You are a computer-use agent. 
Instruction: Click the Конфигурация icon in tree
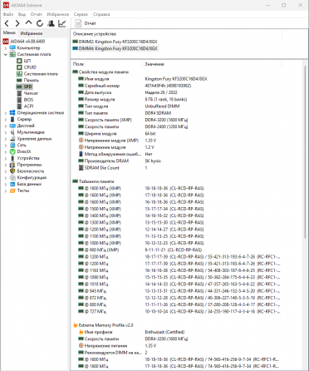12,177
